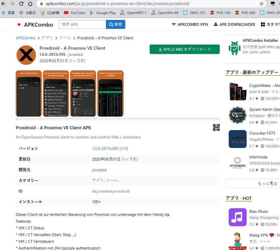This screenshot has width=280, height=250.
Task: Open the 谷歌云 bookmark
Action: (28, 13)
